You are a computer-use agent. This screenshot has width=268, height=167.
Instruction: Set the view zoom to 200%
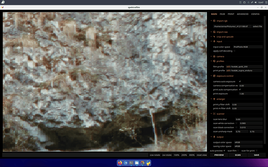[x=184, y=155]
